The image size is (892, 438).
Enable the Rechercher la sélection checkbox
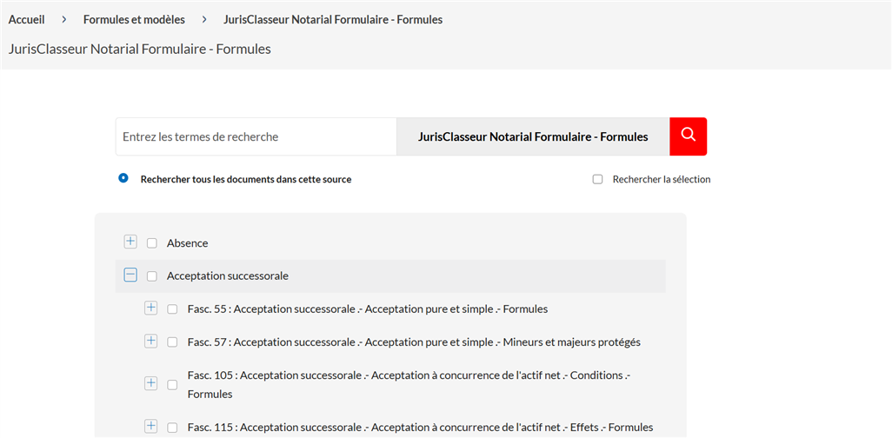[597, 180]
